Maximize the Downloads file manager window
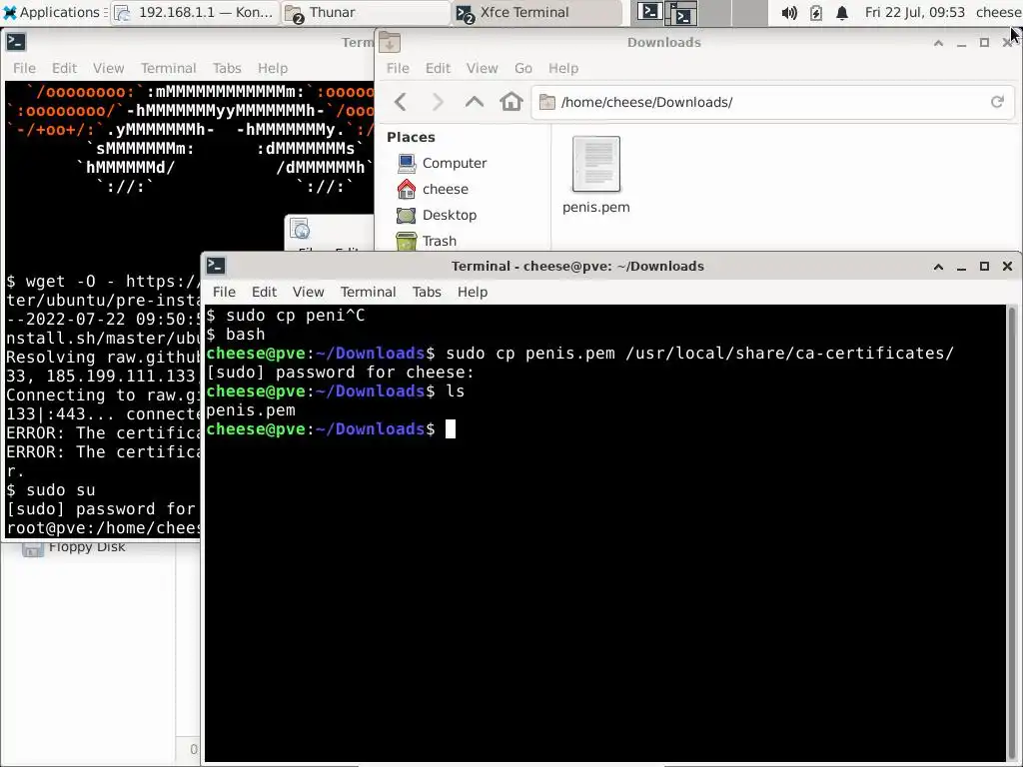This screenshot has height=767, width=1023. click(984, 43)
